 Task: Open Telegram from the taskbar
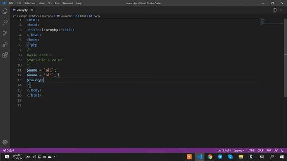pos(220,157)
